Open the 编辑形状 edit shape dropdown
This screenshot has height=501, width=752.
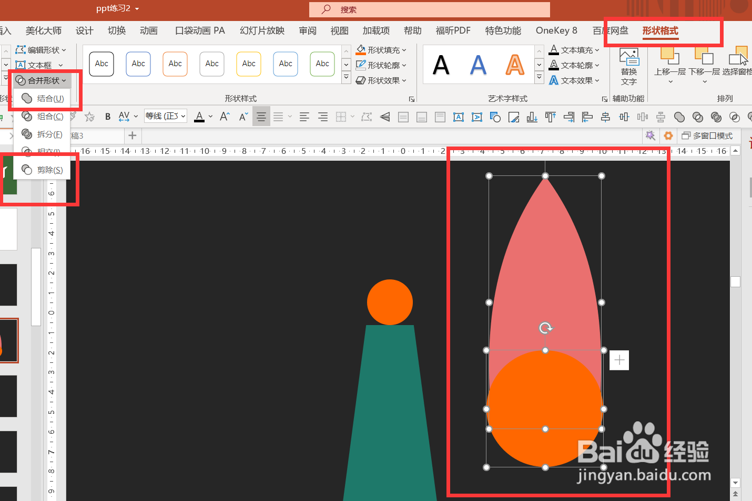click(x=41, y=50)
